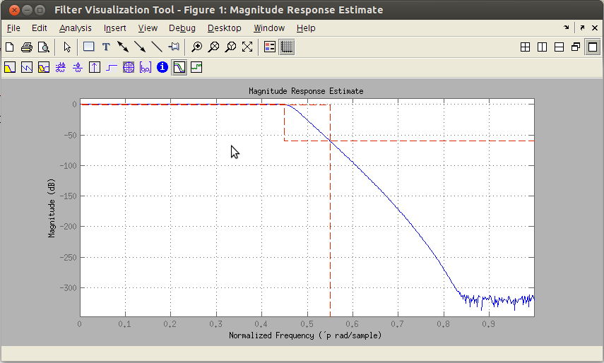Show the Step Response plot
The width and height of the screenshot is (604, 363).
112,68
